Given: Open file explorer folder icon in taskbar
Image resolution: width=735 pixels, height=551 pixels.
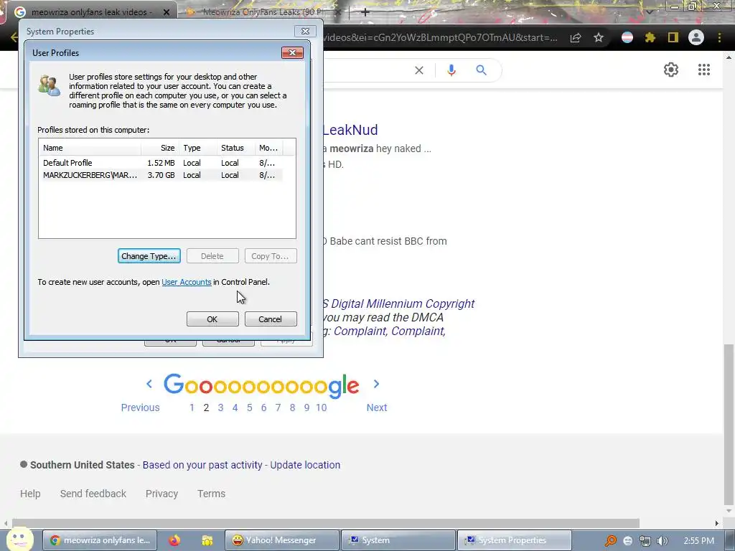Looking at the screenshot, I should 207,540.
